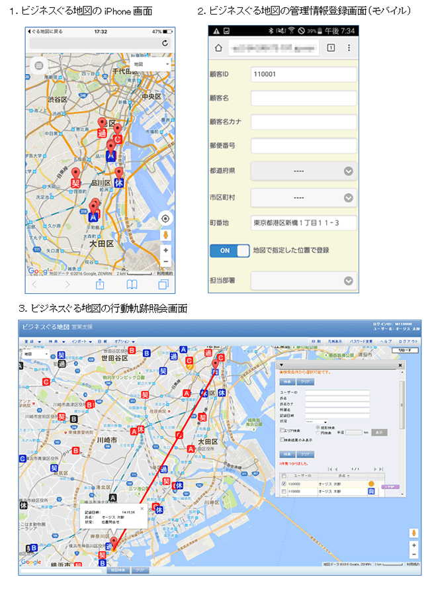Open the 状況 dropdown in search panel
Screen dimensions: 430x589
[x=316, y=422]
